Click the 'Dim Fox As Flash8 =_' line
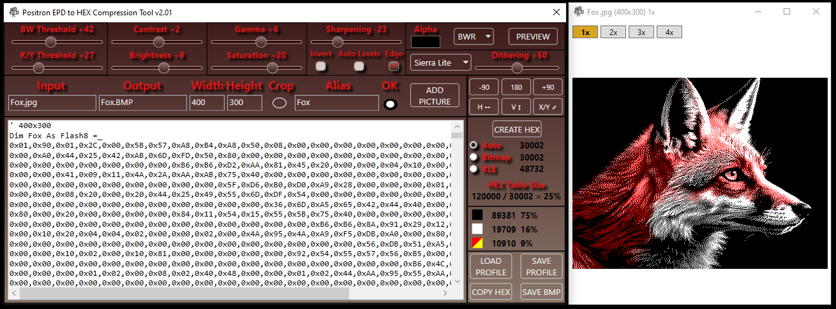Image resolution: width=836 pixels, height=309 pixels. pyautogui.click(x=56, y=136)
